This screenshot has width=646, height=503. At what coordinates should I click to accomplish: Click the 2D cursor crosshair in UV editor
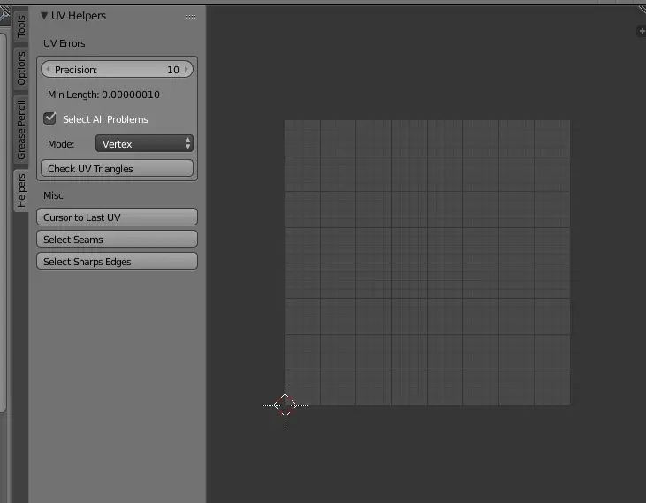click(285, 405)
